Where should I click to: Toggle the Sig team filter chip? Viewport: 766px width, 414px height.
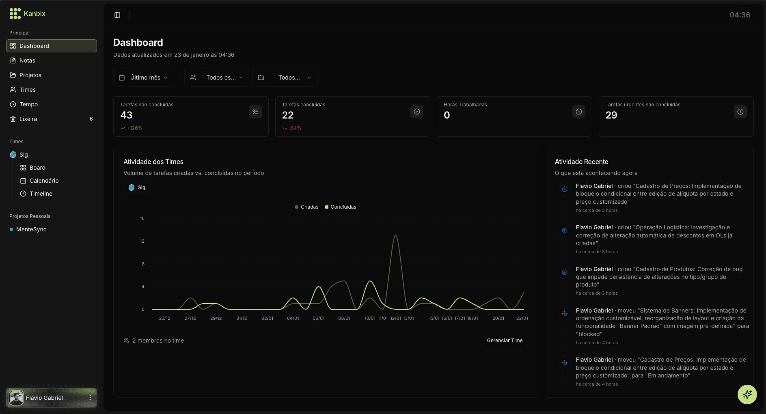[x=137, y=188]
